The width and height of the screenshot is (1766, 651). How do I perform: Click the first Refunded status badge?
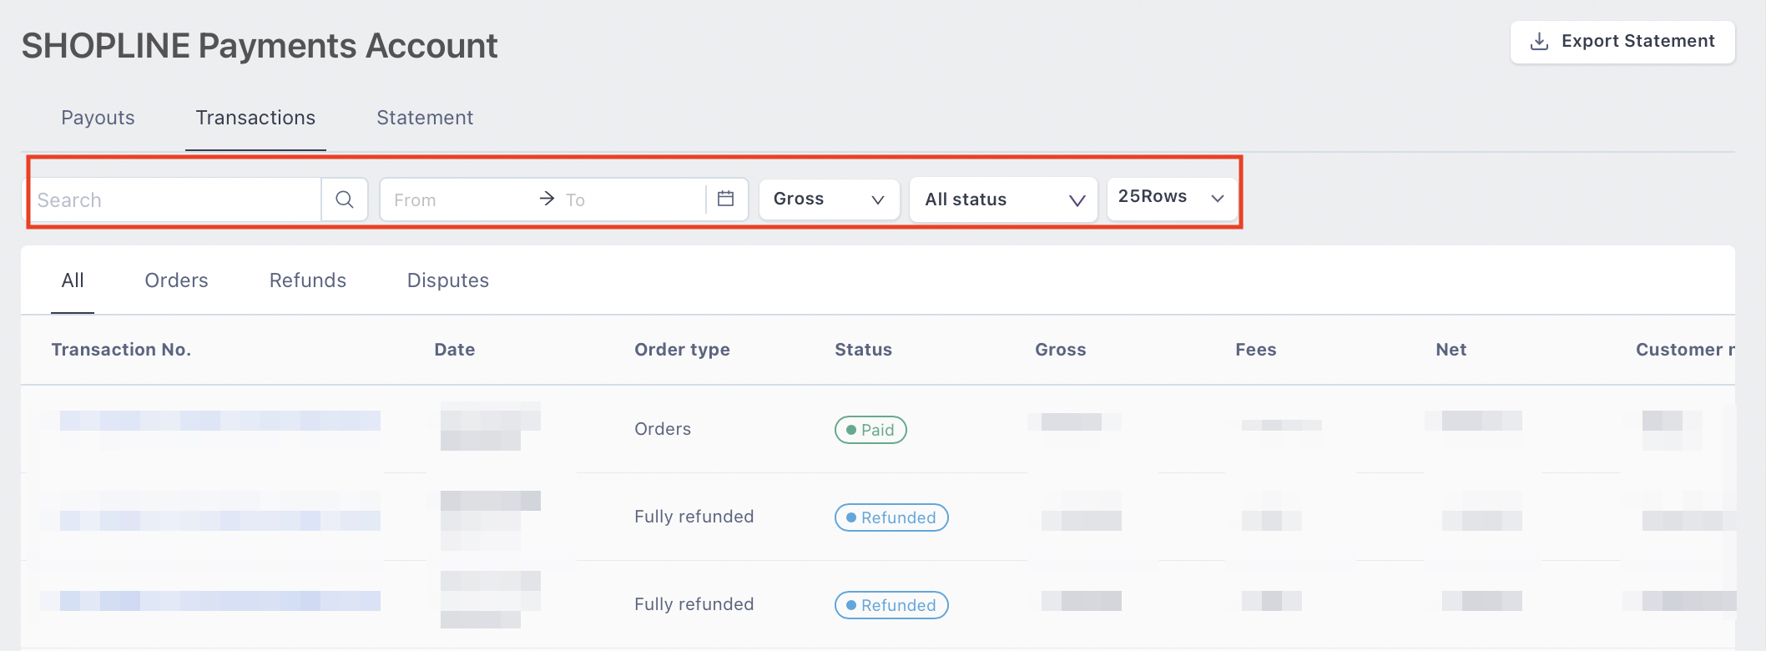click(x=891, y=517)
